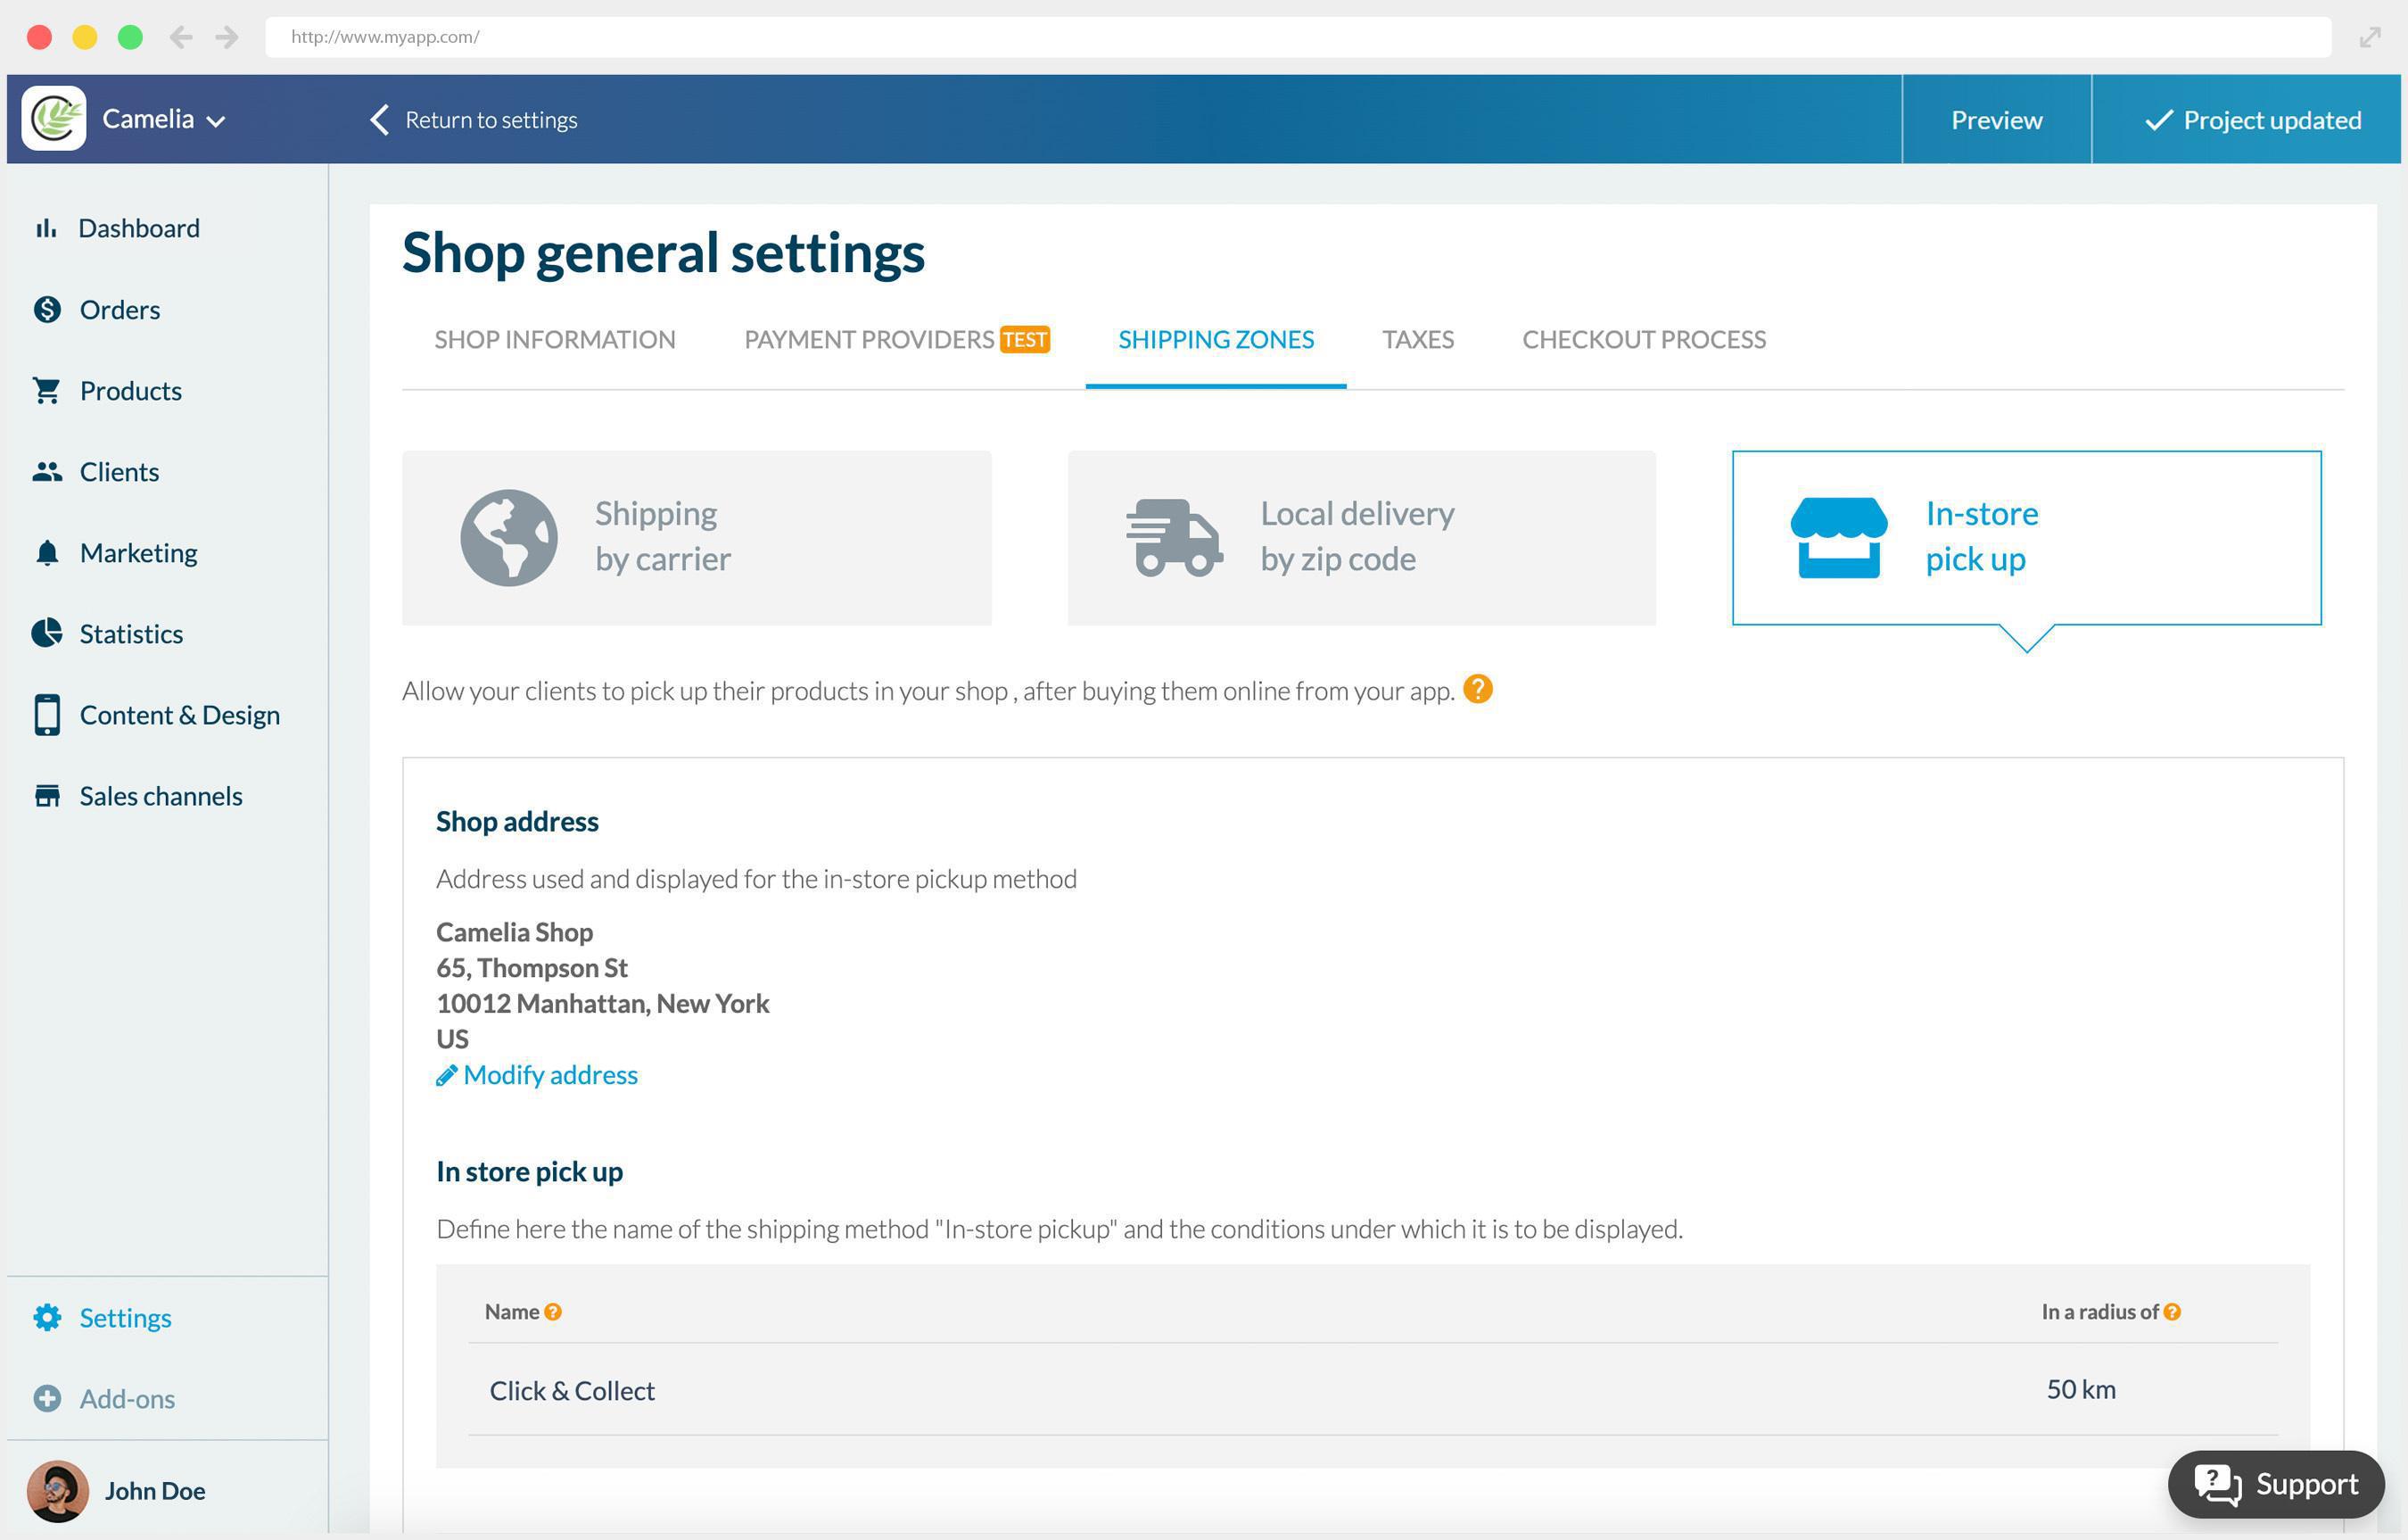Screen dimensions: 2408x1540
Task: Click Return to settings in the header
Action: (x=471, y=119)
